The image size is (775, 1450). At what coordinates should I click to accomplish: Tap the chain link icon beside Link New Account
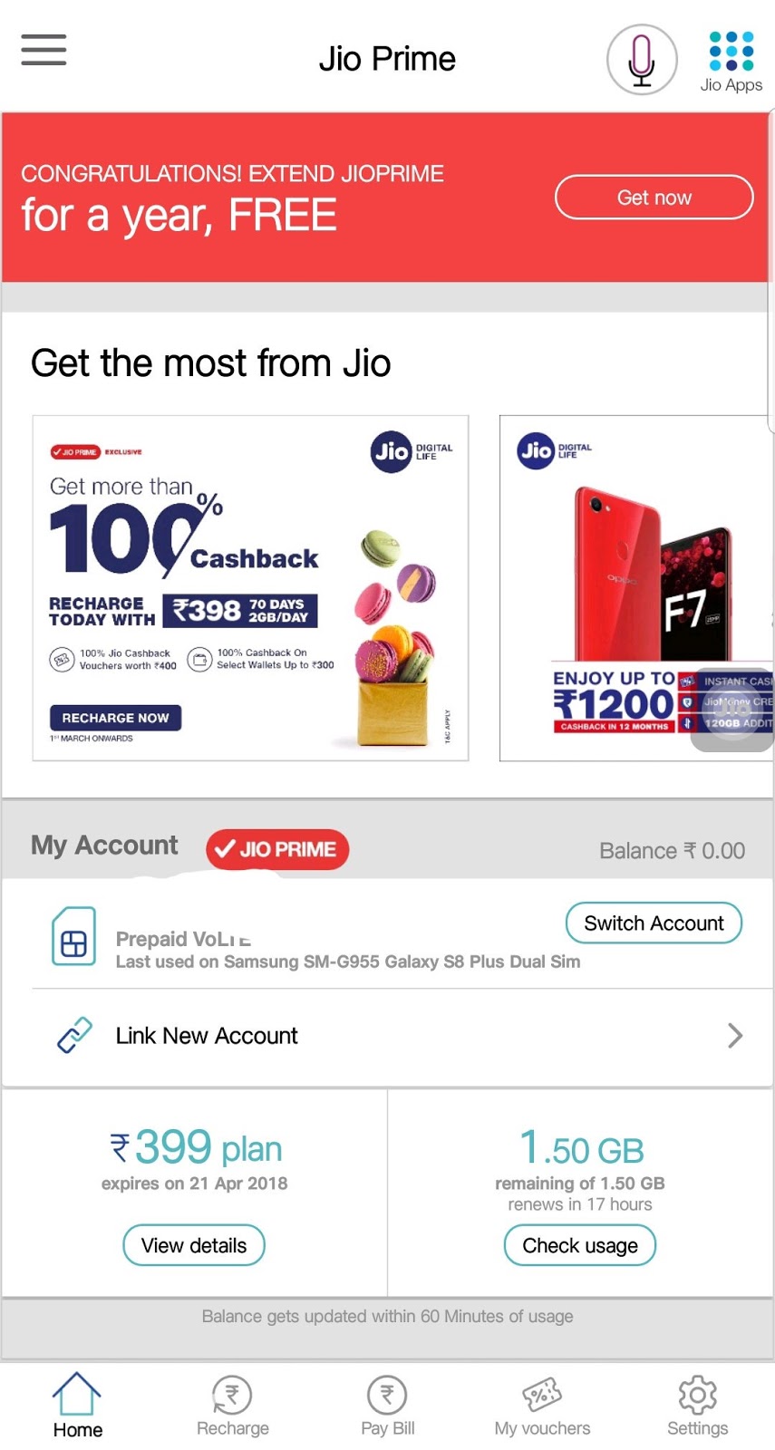click(74, 1035)
